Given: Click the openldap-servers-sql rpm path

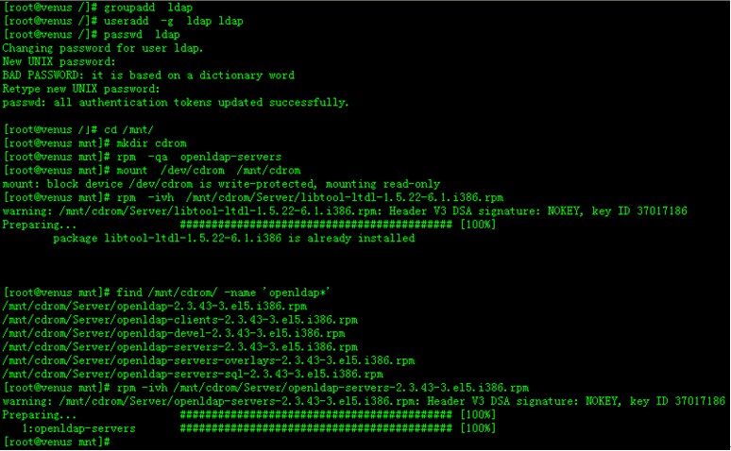Looking at the screenshot, I should point(193,374).
